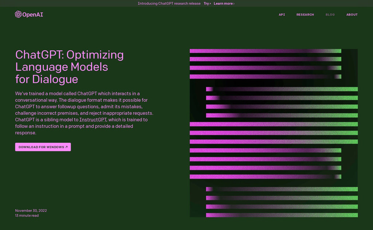Click the chevron after Learn more
Screen dimensions: 373x230
coord(234,4)
